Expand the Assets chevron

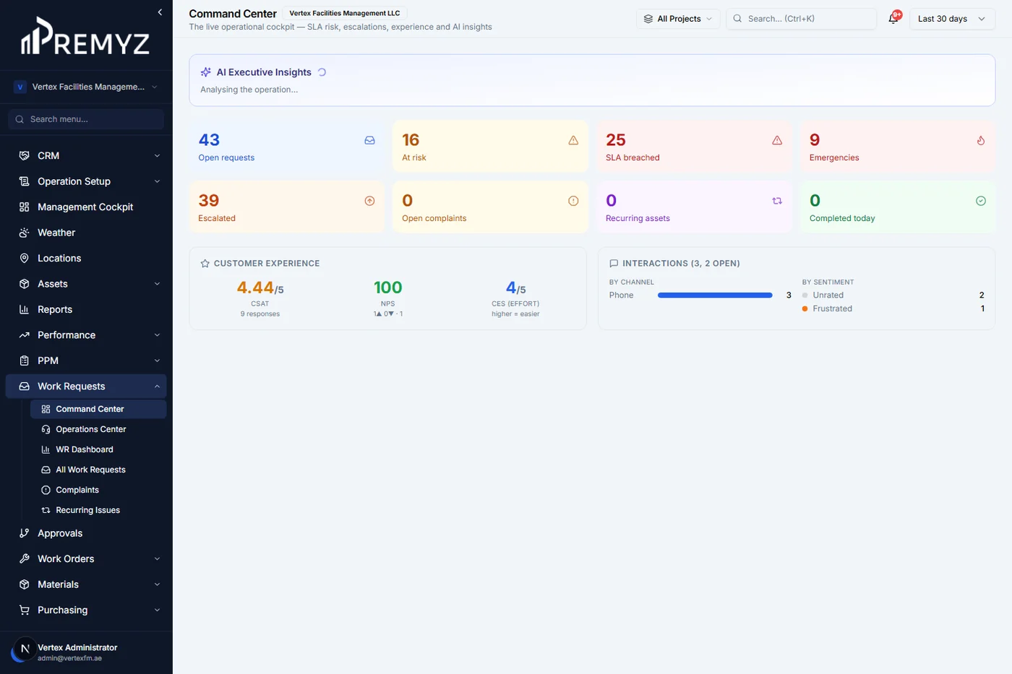pos(157,284)
